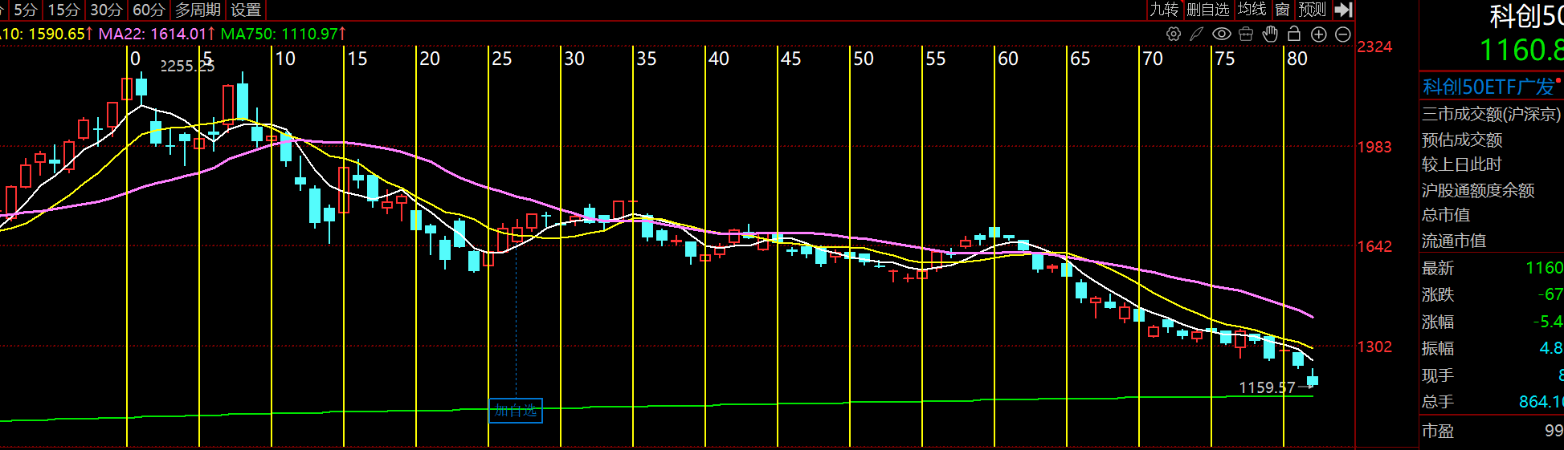The width and height of the screenshot is (1564, 450).
Task: Zoom out with the minus circle icon
Action: (x=1342, y=34)
